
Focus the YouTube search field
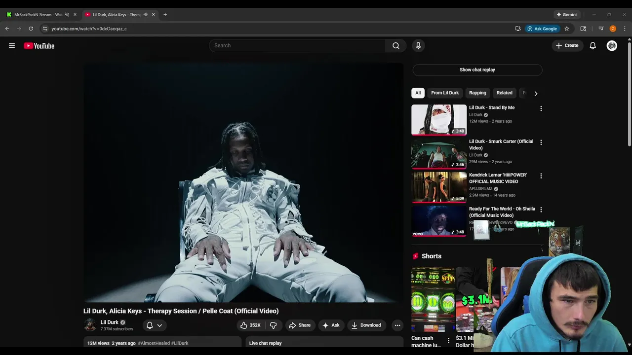click(x=297, y=45)
